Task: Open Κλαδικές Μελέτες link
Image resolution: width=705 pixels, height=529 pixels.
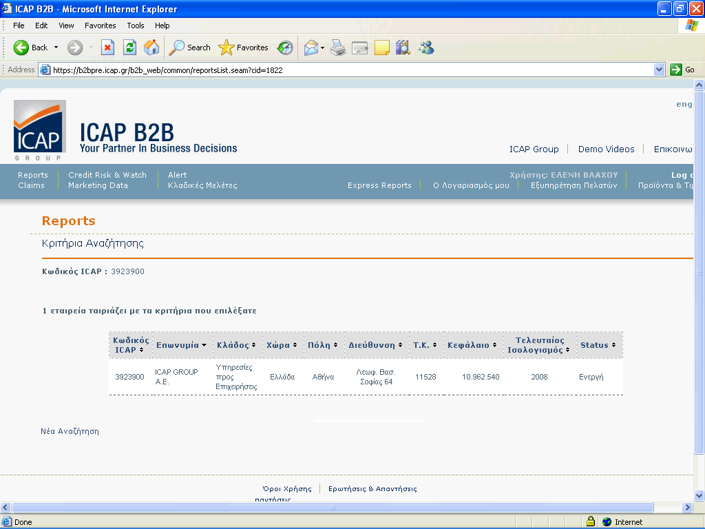Action: [203, 185]
